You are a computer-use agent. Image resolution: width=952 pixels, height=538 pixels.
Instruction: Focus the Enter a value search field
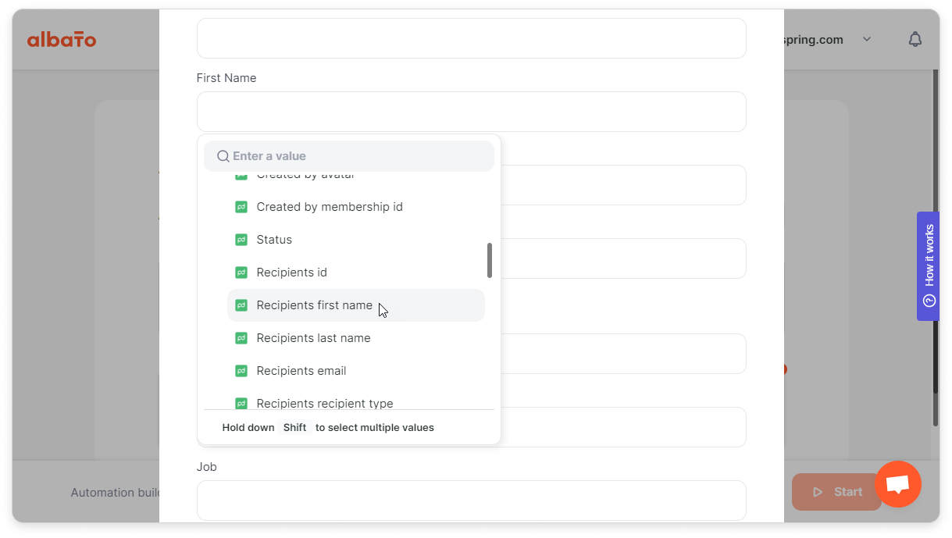pos(349,156)
